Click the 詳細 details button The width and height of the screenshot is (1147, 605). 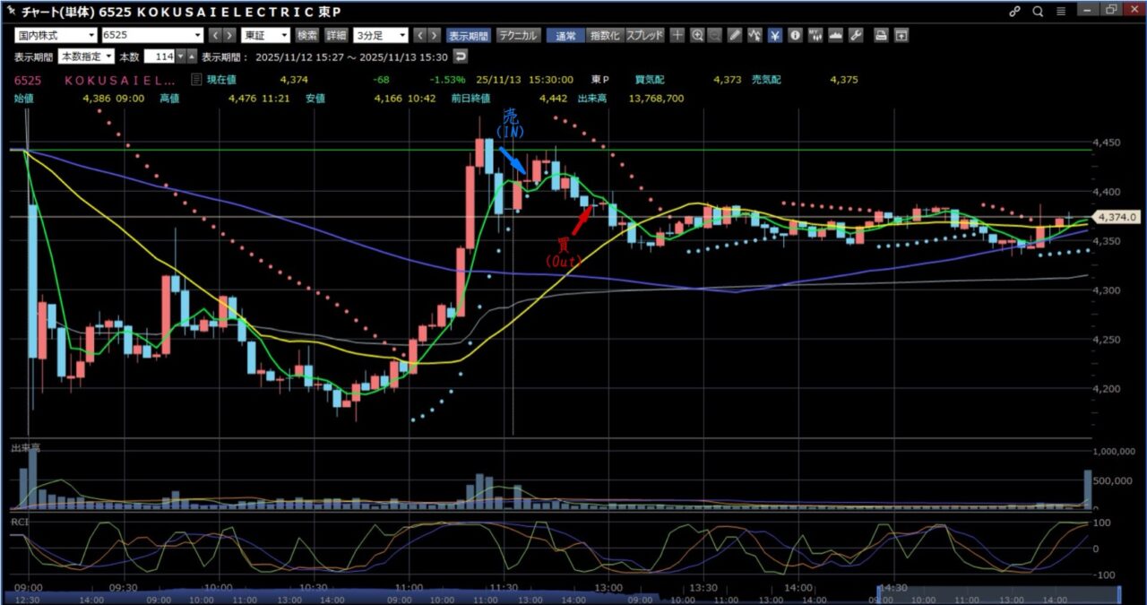[x=336, y=36]
